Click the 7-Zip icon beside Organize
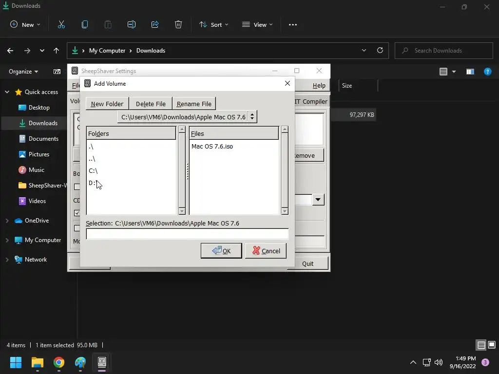The image size is (499, 374). click(57, 72)
